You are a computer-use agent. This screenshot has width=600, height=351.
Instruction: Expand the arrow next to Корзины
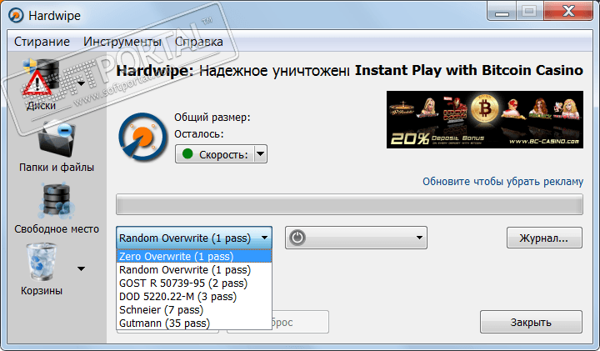(x=81, y=268)
